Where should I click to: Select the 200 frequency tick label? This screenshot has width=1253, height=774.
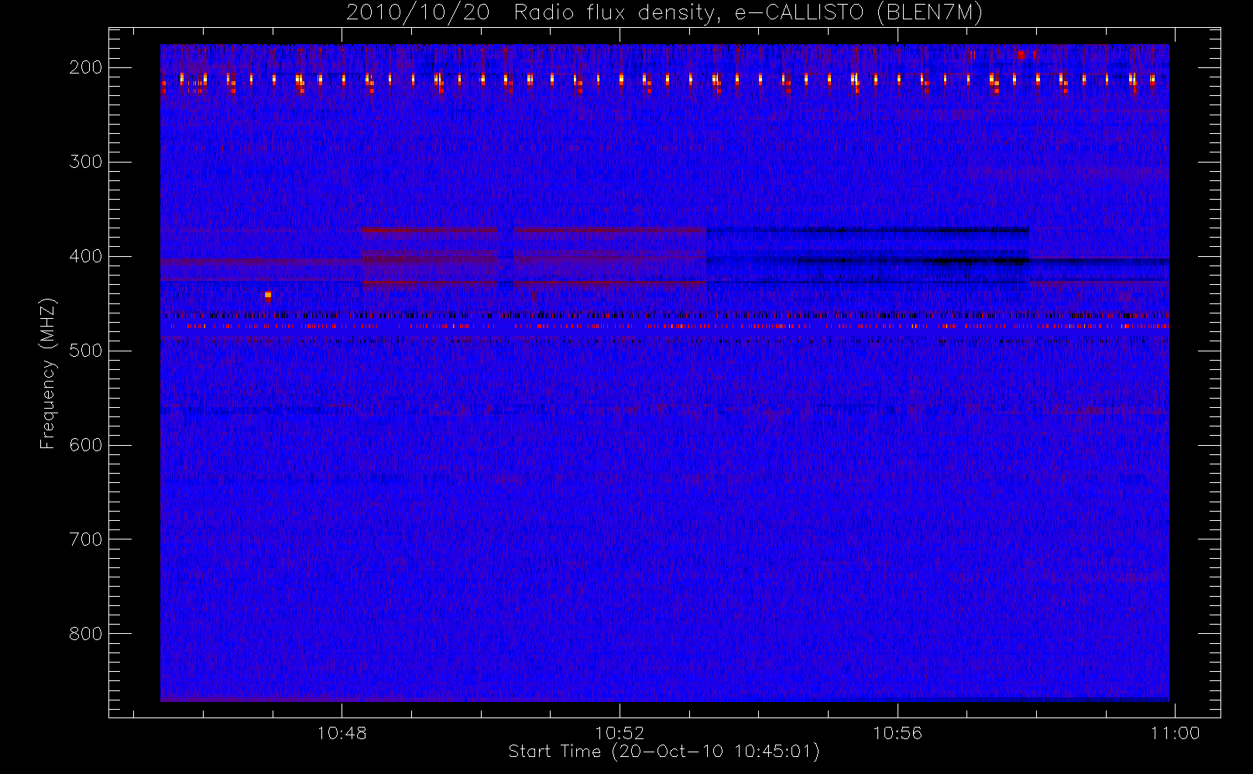click(86, 67)
